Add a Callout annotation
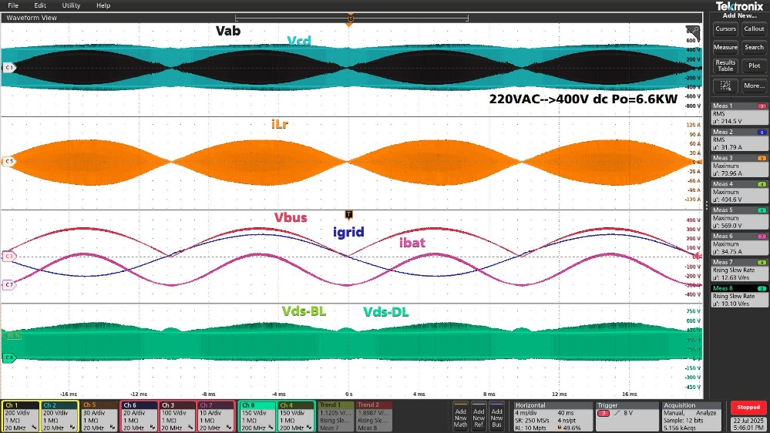Image resolution: width=770 pixels, height=433 pixels. pyautogui.click(x=754, y=29)
